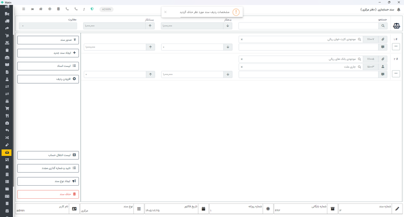Click the balance scale icon
The width and height of the screenshot is (404, 217).
pyautogui.click(x=397, y=26)
